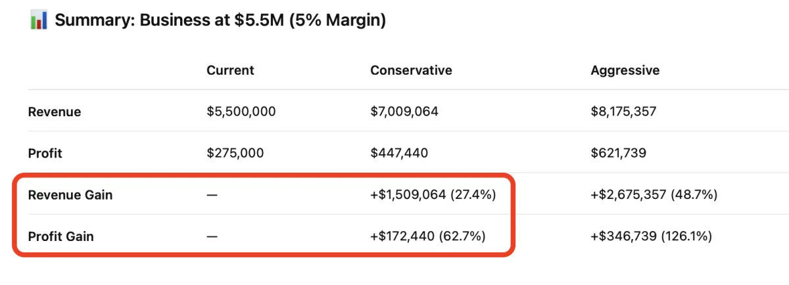Select the $447,440 conservative profit value
This screenshot has width=789, height=285.
399,153
